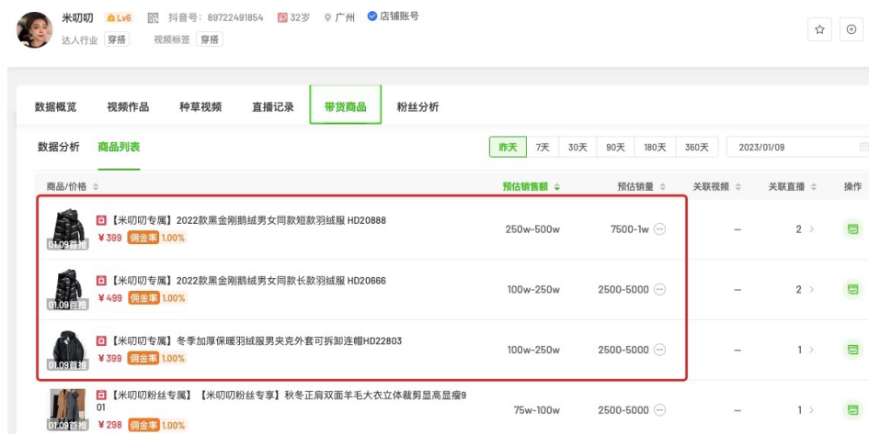Click the 佣金率 badge on HD20888
This screenshot has width=869, height=434.
coord(143,238)
